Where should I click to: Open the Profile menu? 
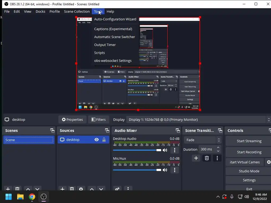55,11
